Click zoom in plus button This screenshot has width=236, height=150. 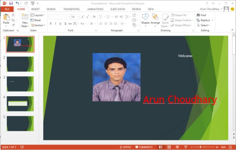pos(217,147)
